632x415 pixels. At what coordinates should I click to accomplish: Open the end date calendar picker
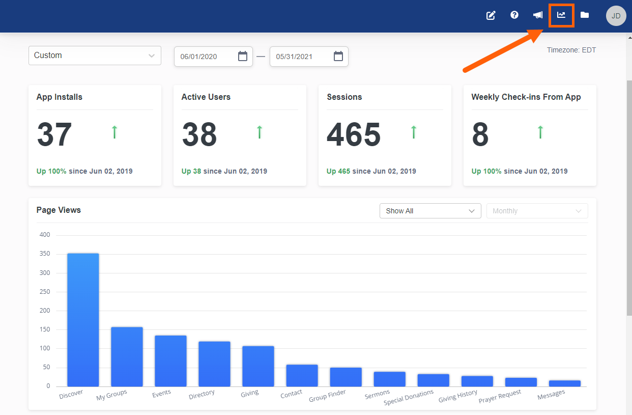coord(338,56)
